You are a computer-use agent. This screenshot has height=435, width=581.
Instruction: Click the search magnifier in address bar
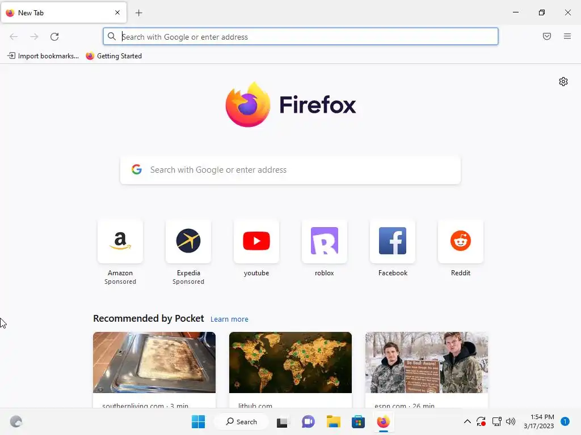[112, 36]
